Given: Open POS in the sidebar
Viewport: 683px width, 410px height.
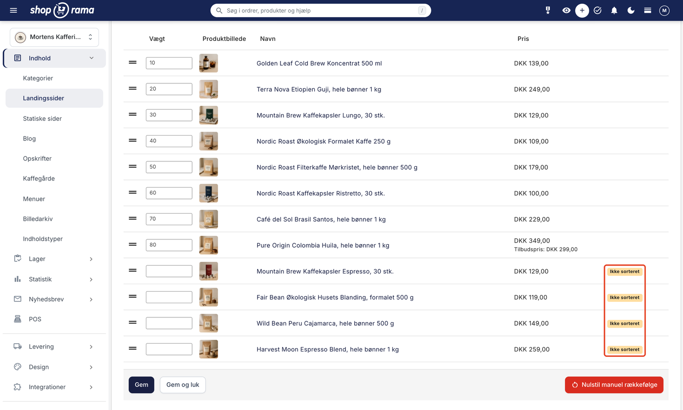Looking at the screenshot, I should (54, 319).
